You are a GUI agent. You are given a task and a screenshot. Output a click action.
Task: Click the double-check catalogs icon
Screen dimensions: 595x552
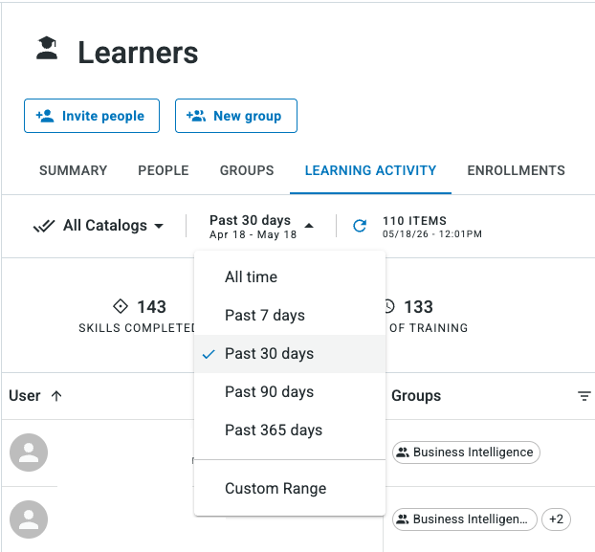tap(44, 226)
